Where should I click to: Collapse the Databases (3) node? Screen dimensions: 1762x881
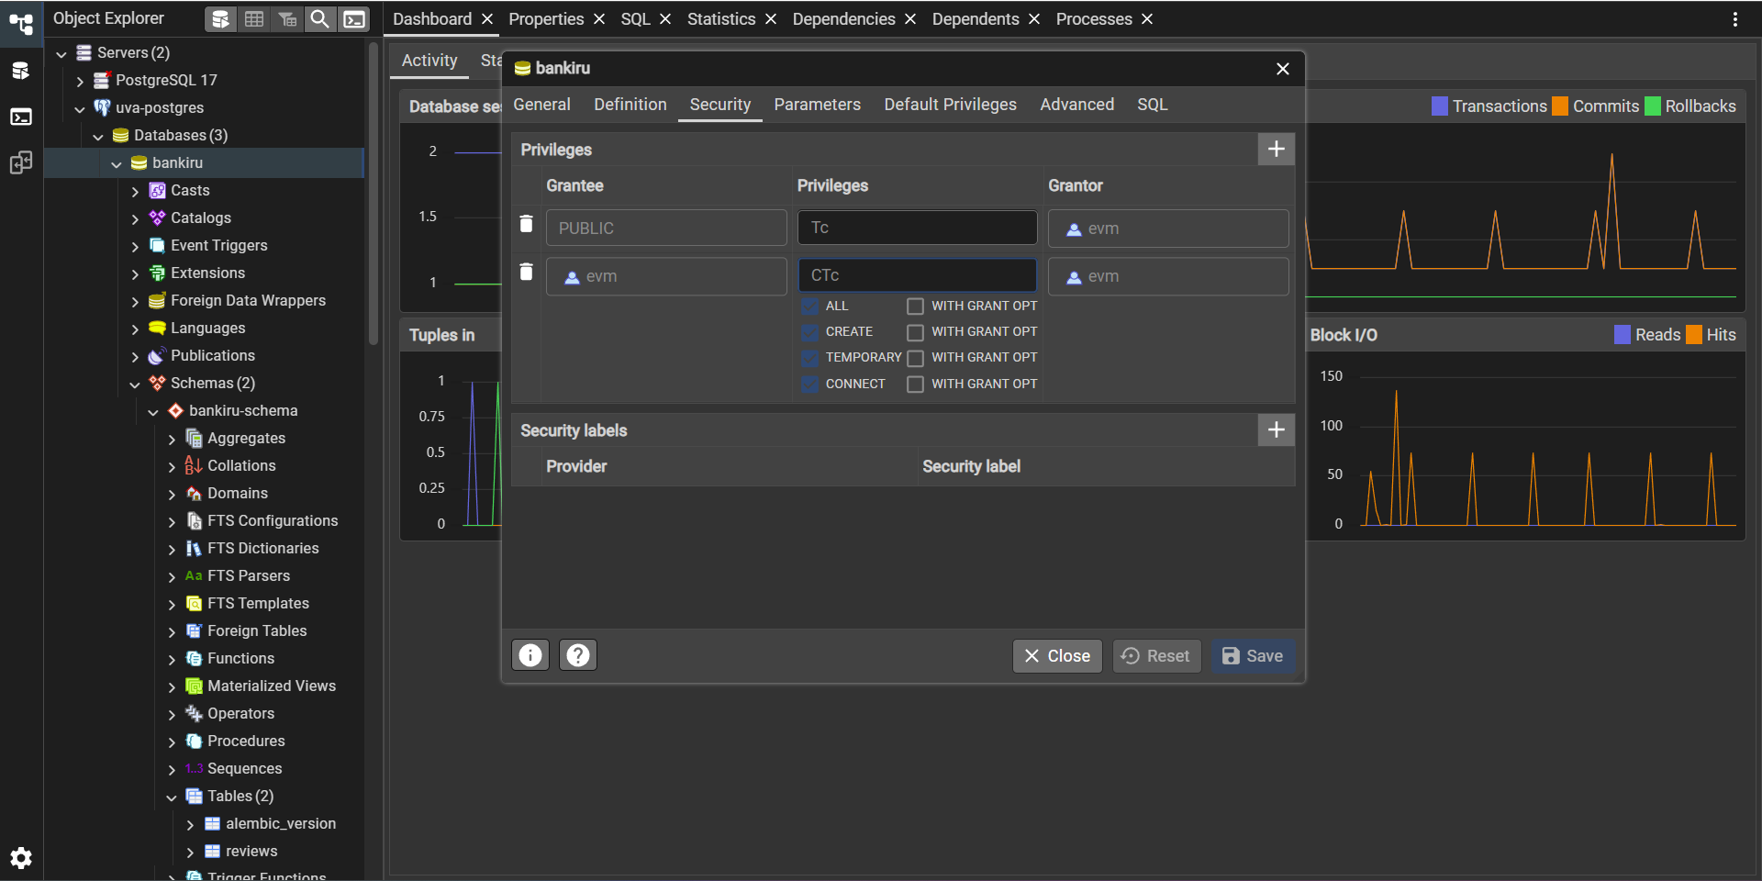coord(98,136)
